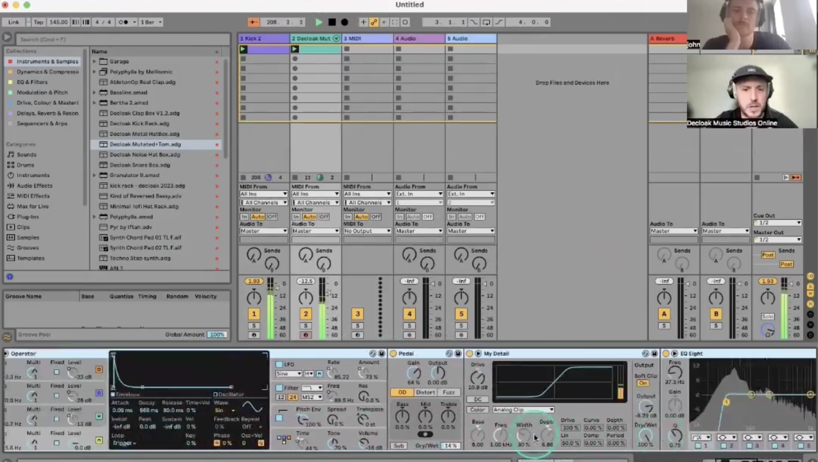Click the My Detail device hot-swap icon
Screen dimensions: 818x462
[645, 354]
